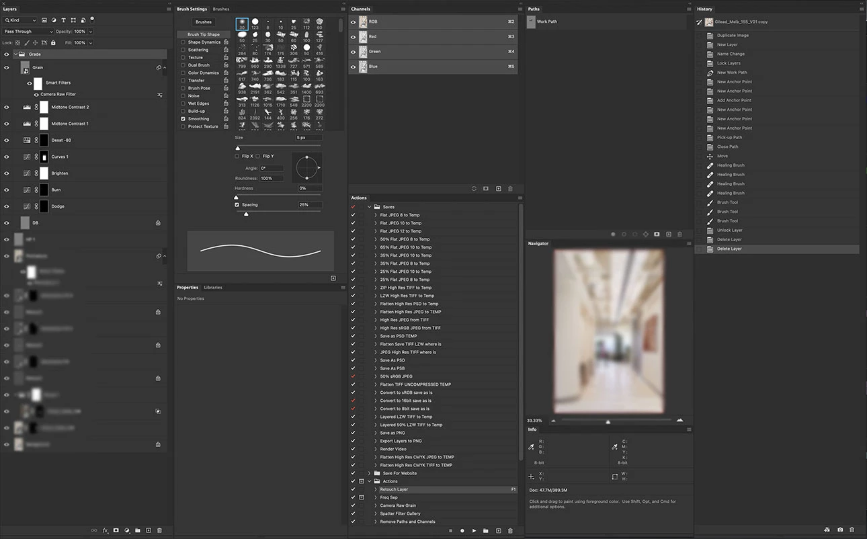Screen dimensions: 867x539
Task: Stop action playback or recording
Action: click(x=450, y=531)
